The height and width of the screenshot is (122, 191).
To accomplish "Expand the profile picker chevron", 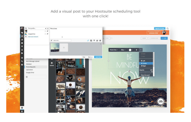I will (48, 28).
